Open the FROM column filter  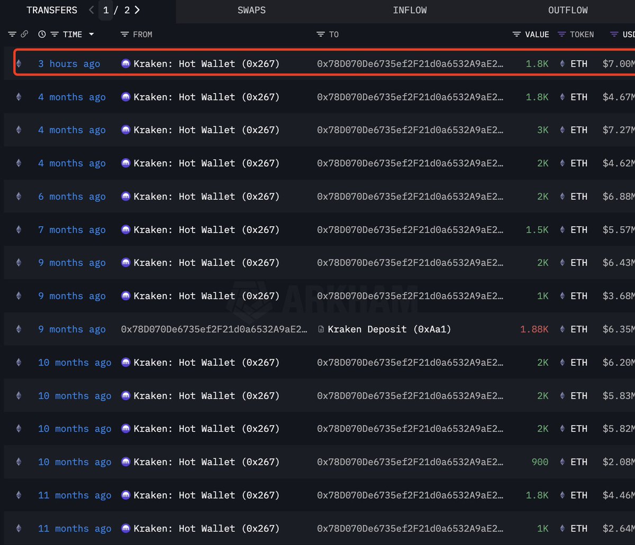point(124,34)
